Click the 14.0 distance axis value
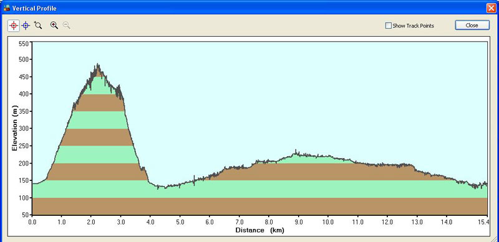This screenshot has height=242, width=499. [x=447, y=222]
